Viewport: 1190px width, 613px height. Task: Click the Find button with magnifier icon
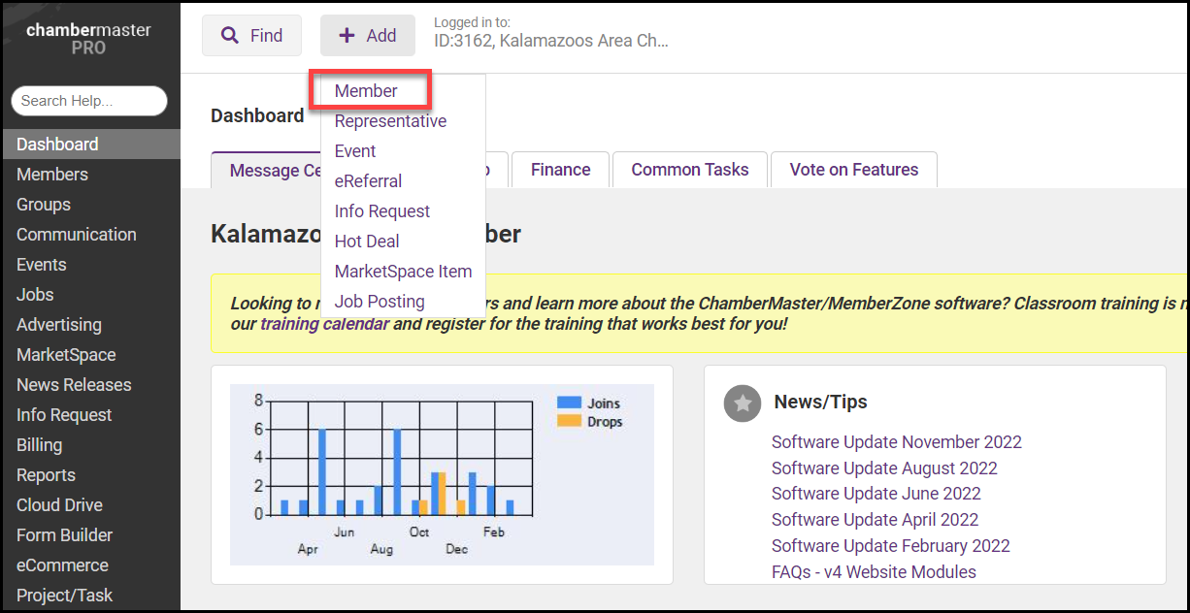tap(251, 36)
